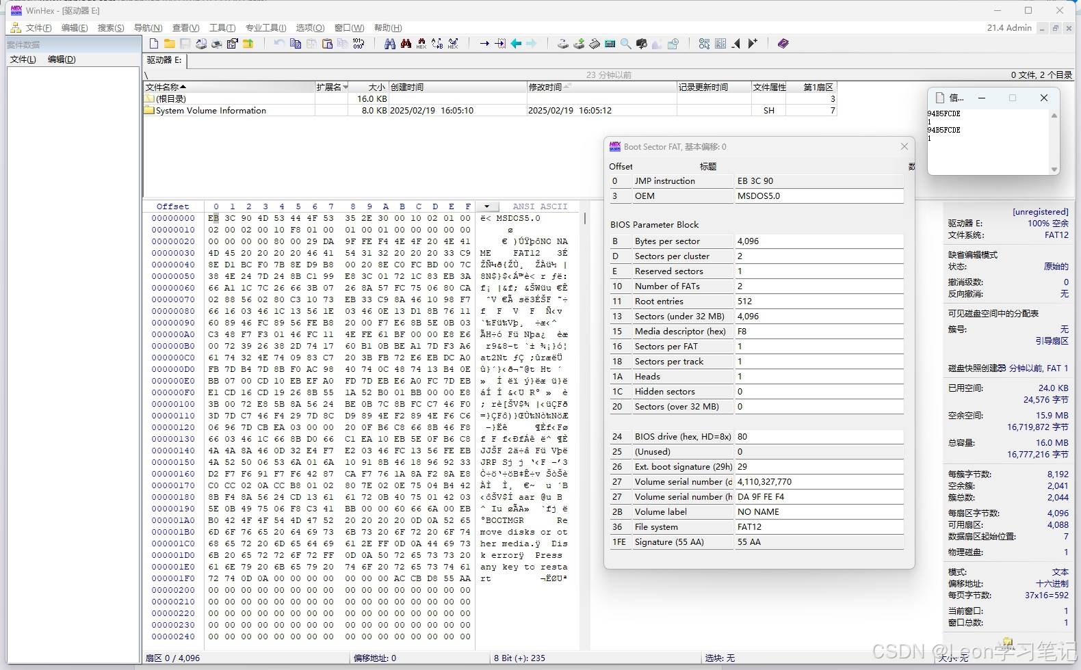Screen dimensions: 1081x670
Task: Open the 搜索(S) menu
Action: coord(111,28)
